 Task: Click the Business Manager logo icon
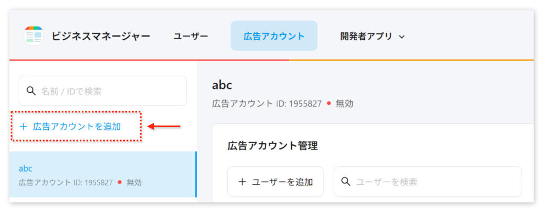[x=33, y=36]
